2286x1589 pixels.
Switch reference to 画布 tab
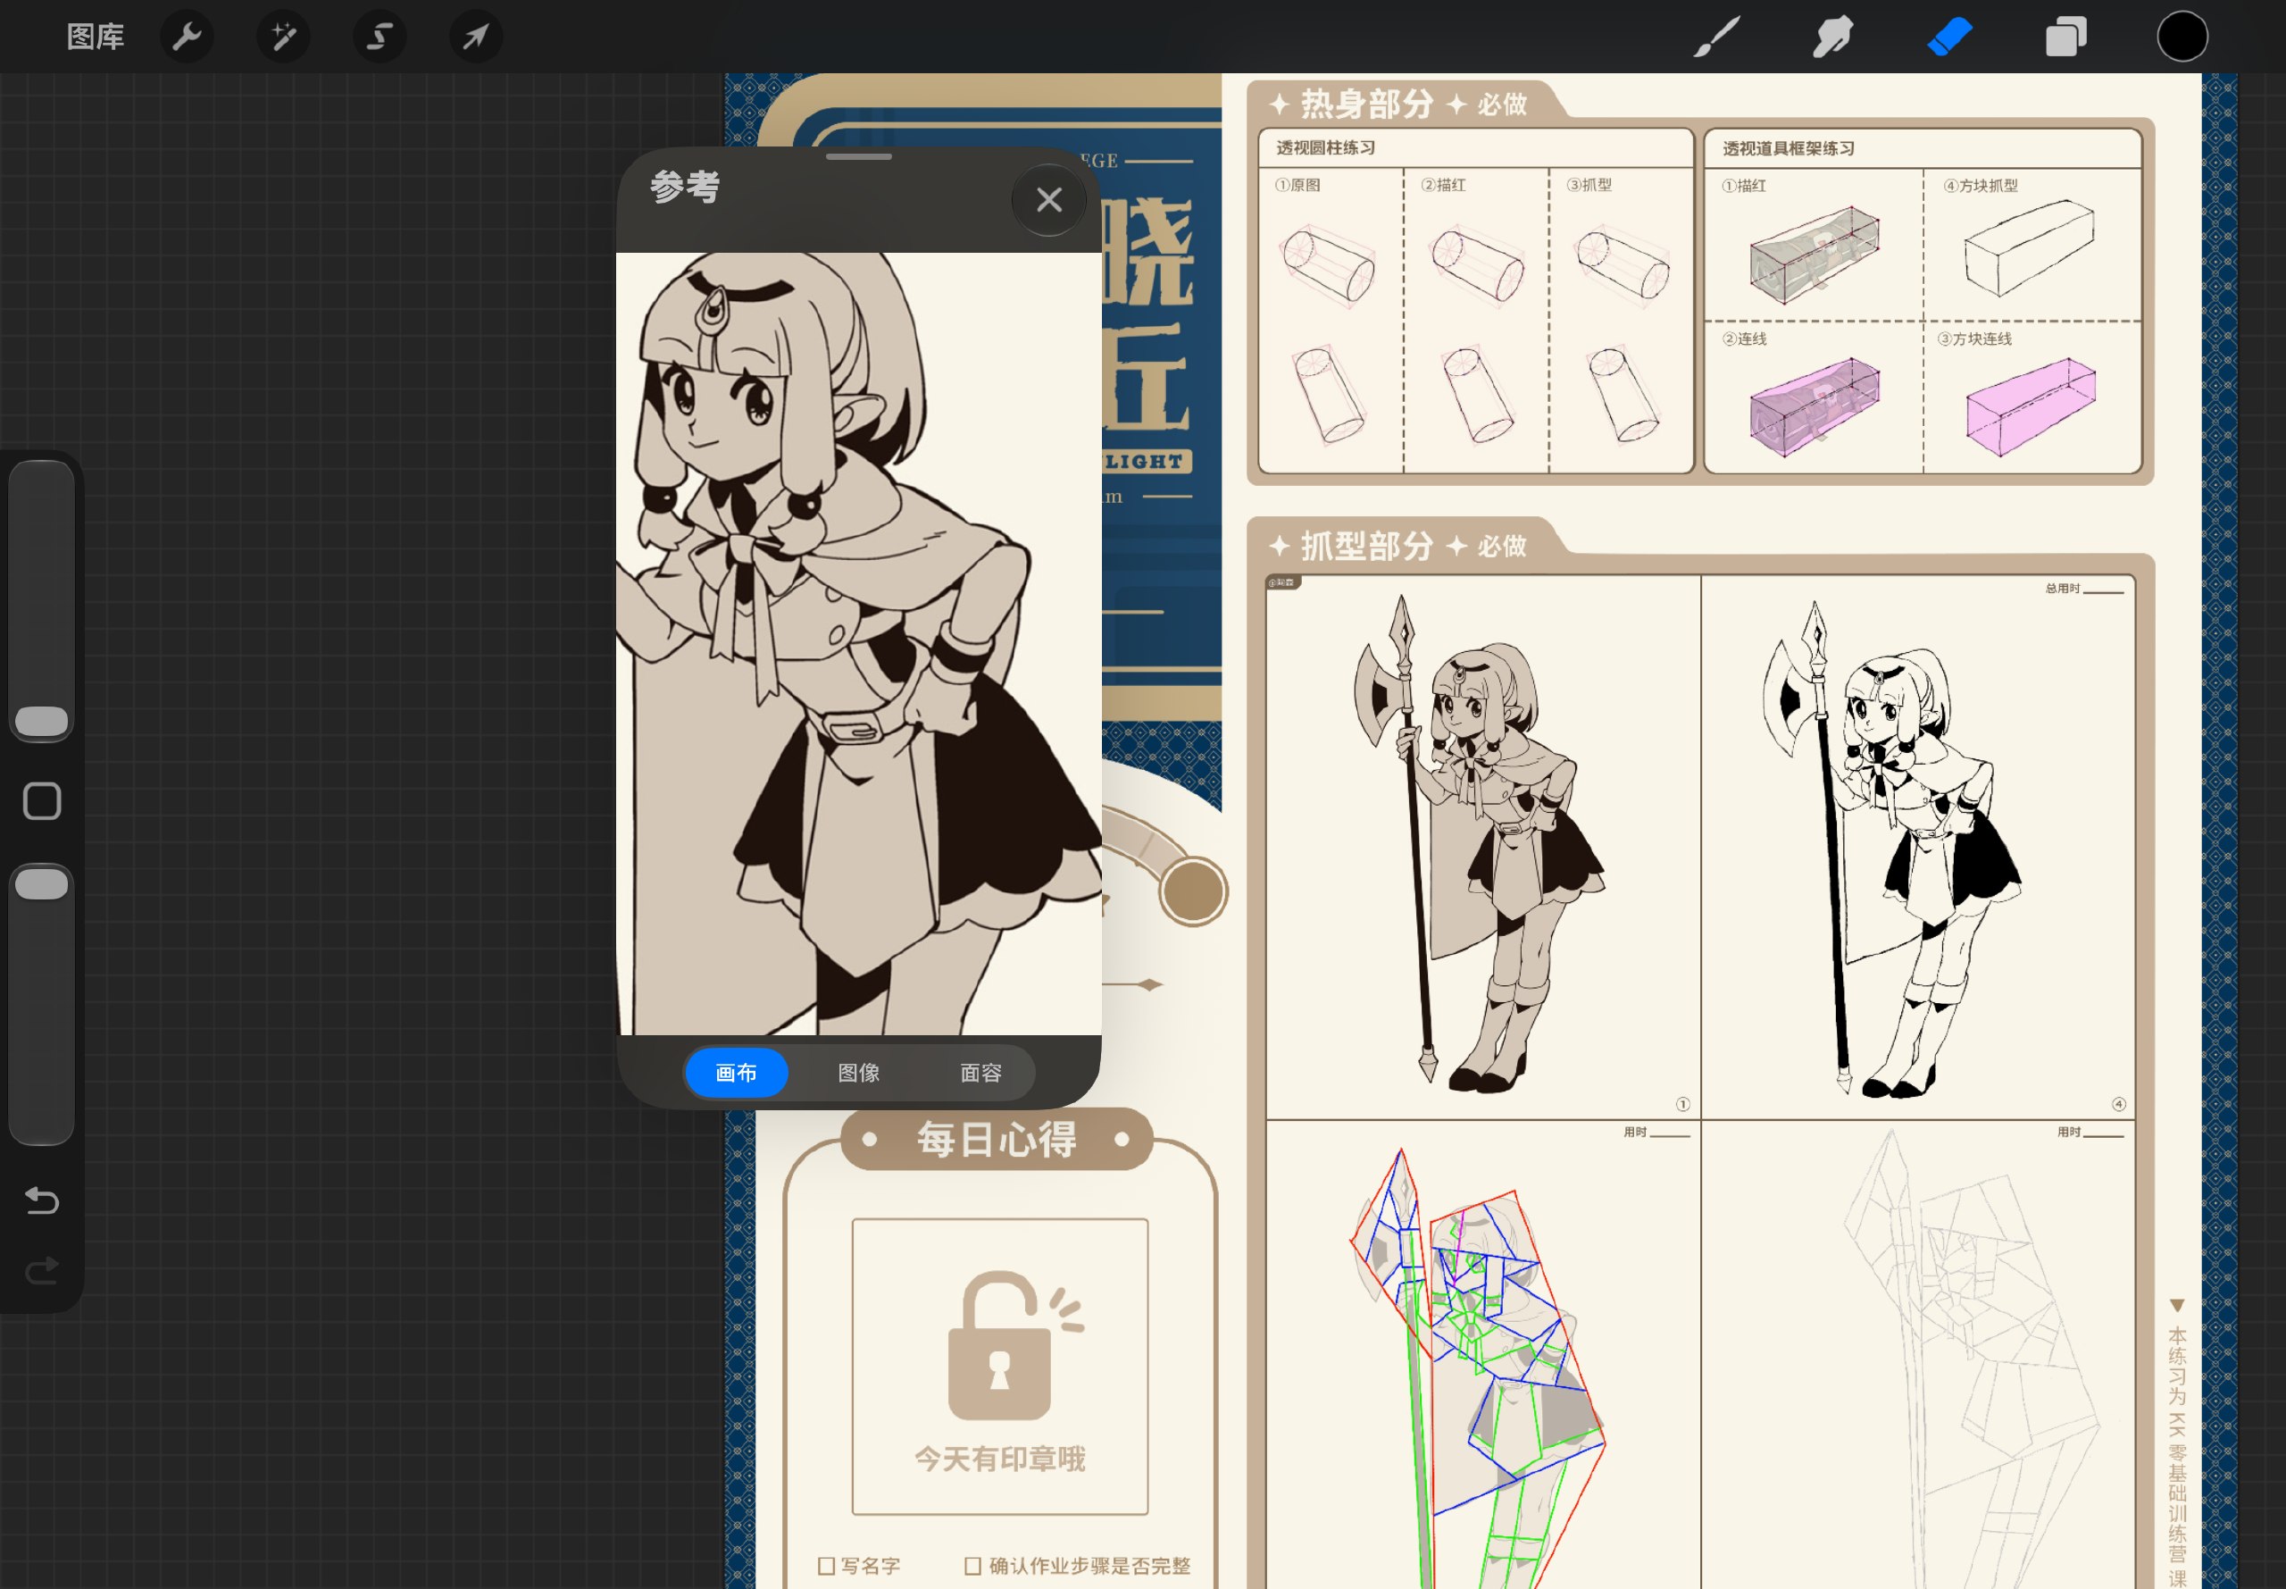(737, 1072)
